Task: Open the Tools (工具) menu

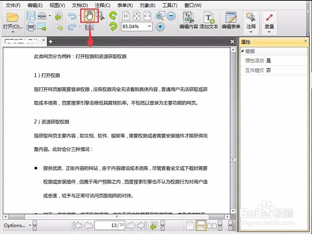Action: [170, 5]
